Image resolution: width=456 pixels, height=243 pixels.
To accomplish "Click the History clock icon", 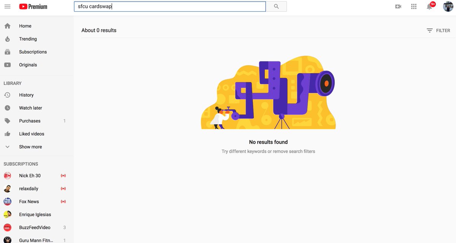I will 7,95.
